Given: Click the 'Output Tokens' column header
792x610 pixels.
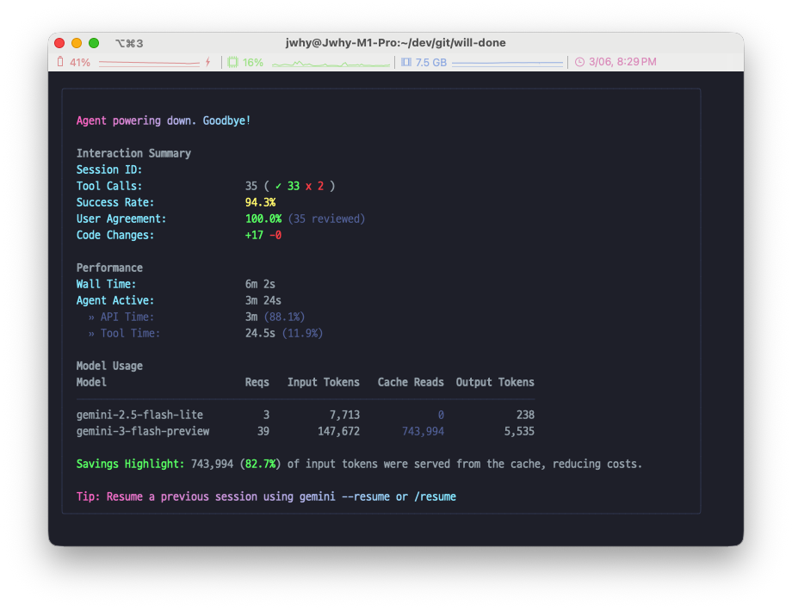Looking at the screenshot, I should point(495,382).
